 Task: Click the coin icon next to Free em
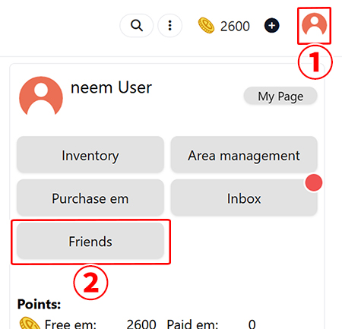[30, 324]
